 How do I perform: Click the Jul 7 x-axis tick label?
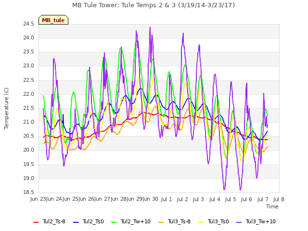tap(263, 199)
